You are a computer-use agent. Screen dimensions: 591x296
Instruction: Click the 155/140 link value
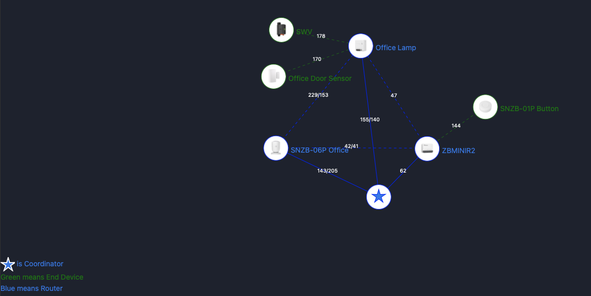pyautogui.click(x=370, y=120)
